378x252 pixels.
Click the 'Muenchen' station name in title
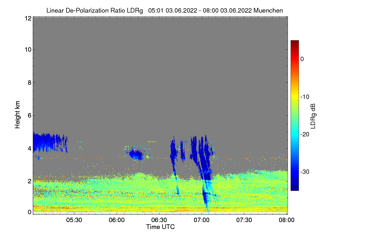(x=268, y=10)
